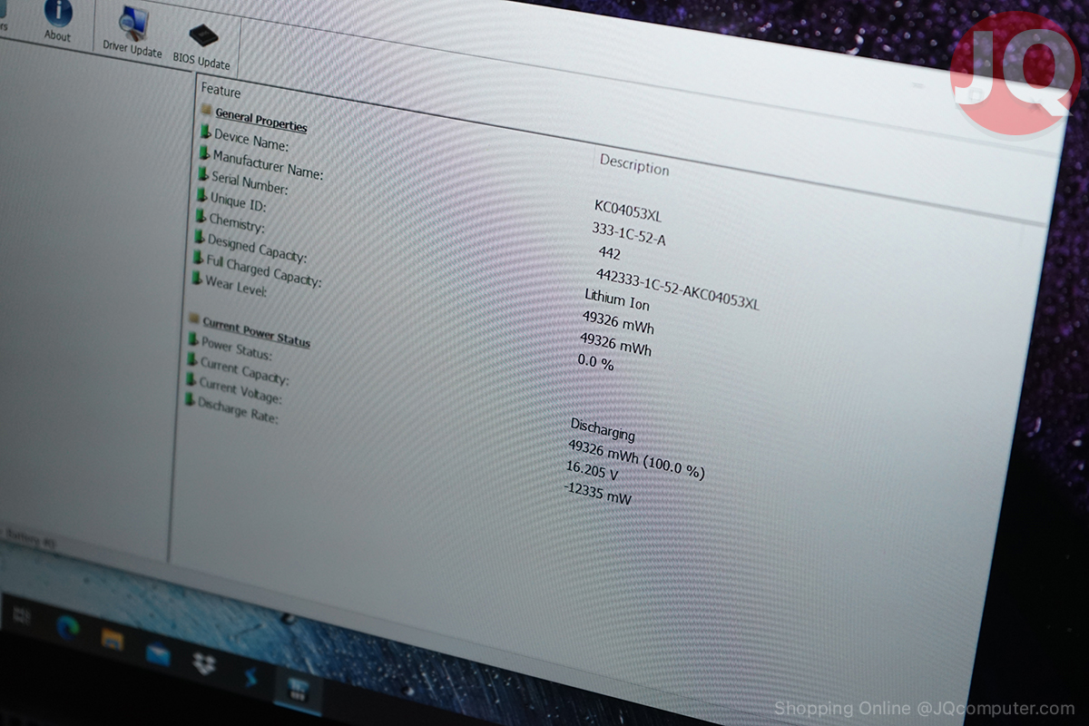Viewport: 1089px width, 726px height.
Task: Click the 442 serial number value
Action: point(609,254)
